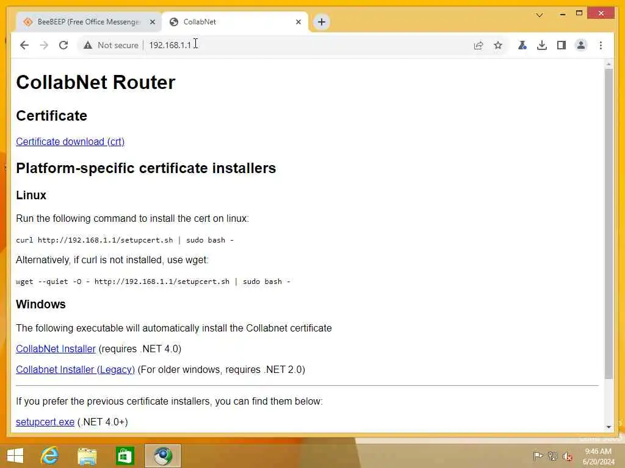Download the certificate (crt) link
Image resolution: width=625 pixels, height=468 pixels.
tap(70, 141)
